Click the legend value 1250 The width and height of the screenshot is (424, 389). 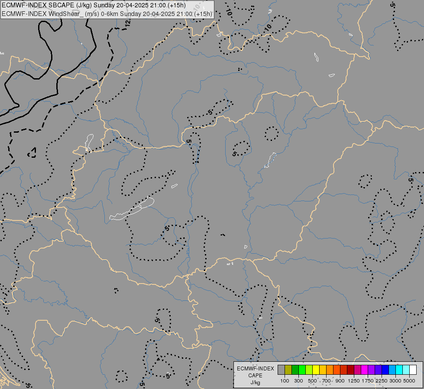pyautogui.click(x=354, y=381)
